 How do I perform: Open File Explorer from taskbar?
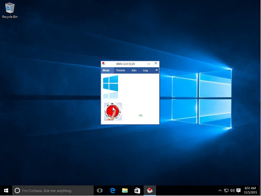point(125,191)
